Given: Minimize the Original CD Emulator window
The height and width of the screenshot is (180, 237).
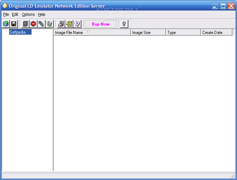Looking at the screenshot, I should (215, 6).
